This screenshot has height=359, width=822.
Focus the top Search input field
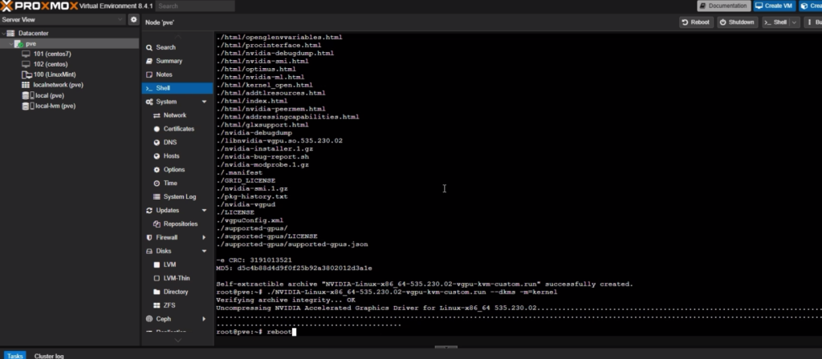[x=195, y=6]
